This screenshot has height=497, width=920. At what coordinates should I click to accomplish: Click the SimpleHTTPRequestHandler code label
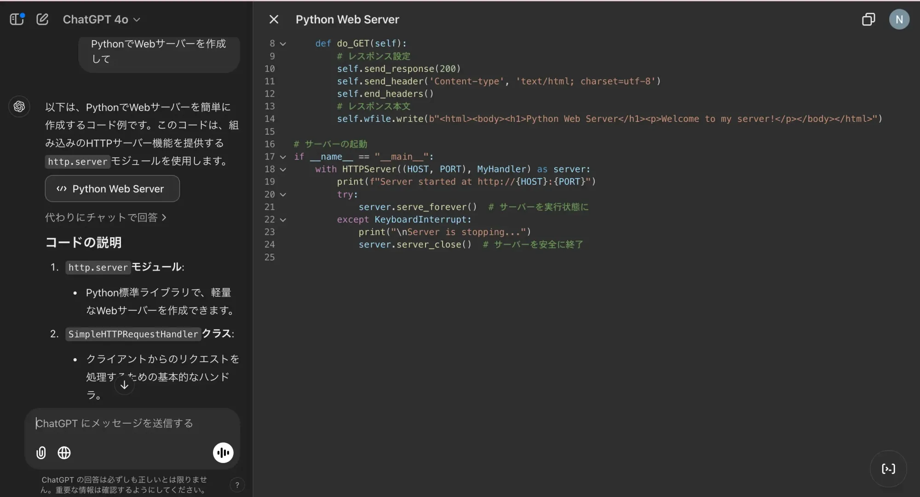coord(133,334)
